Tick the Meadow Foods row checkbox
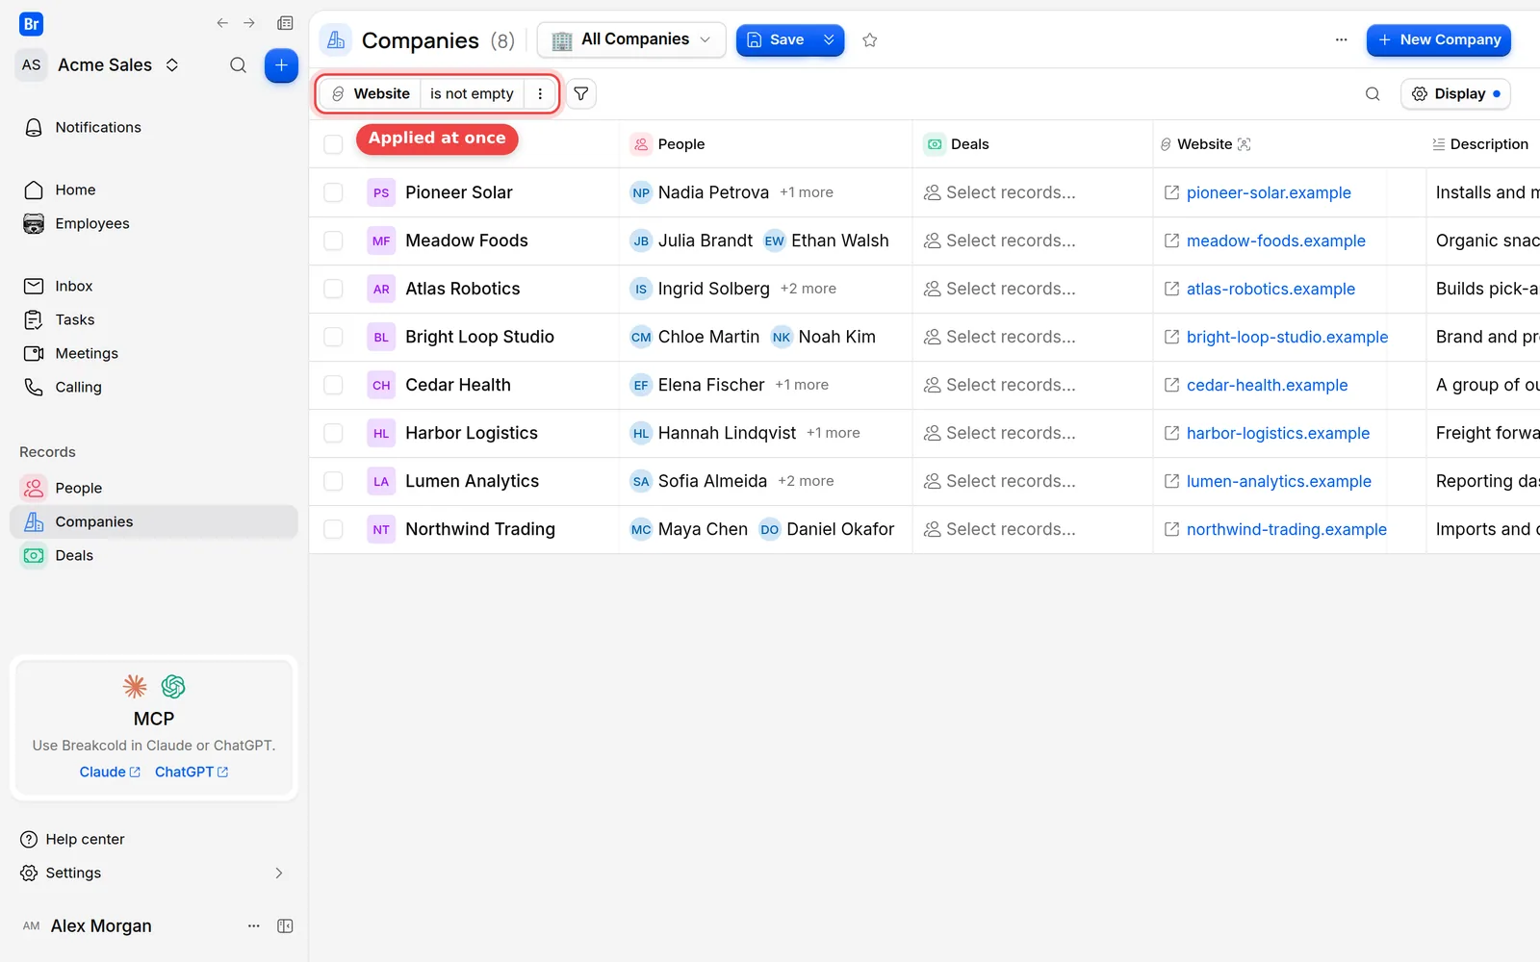 333,240
